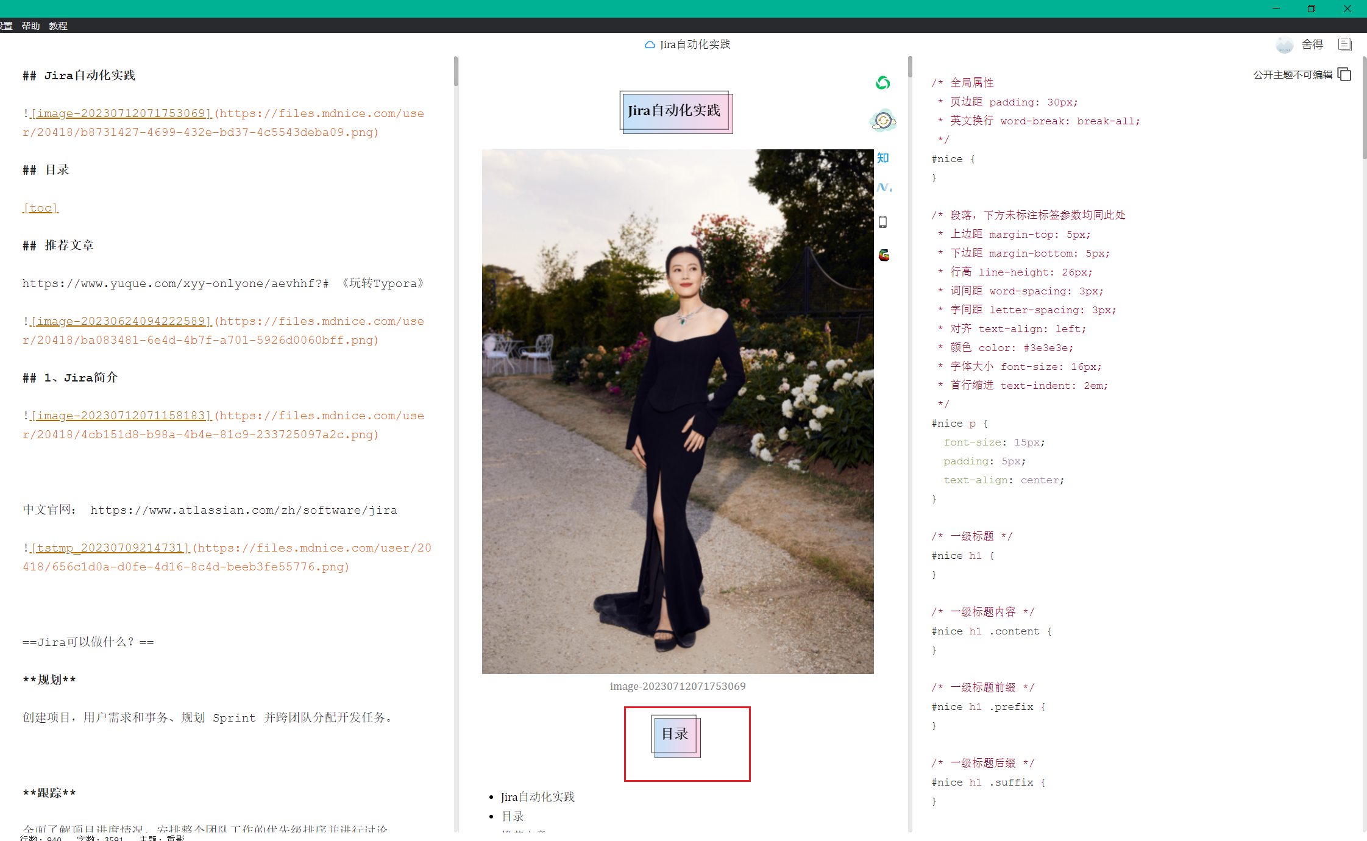This screenshot has height=841, width=1367.
Task: Toggle mobile phone preview icon
Action: (882, 222)
